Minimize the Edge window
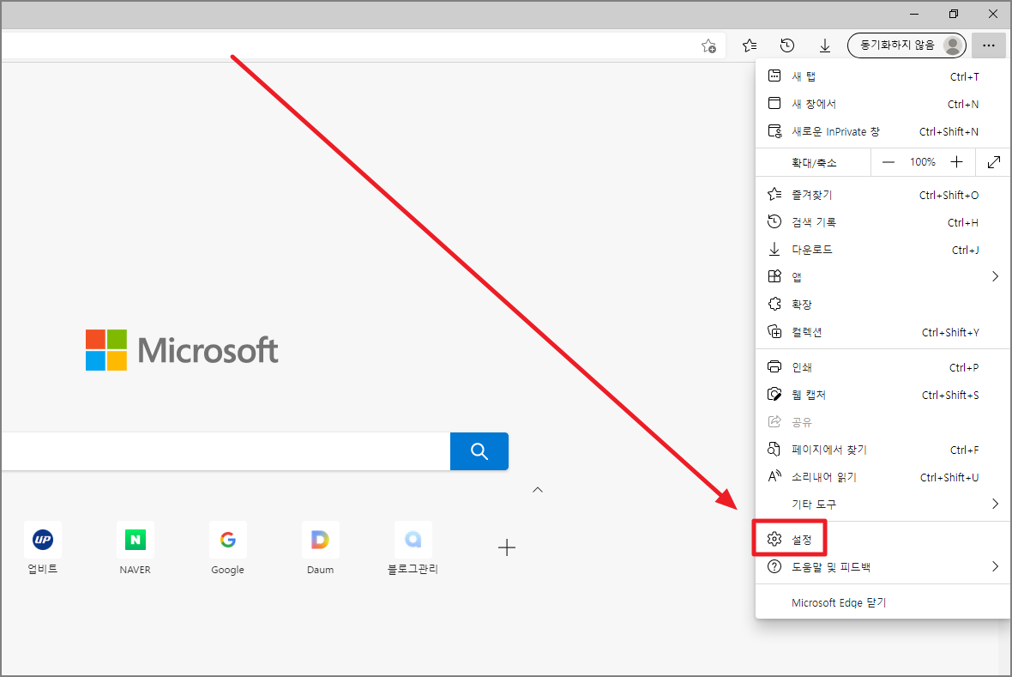1012x677 pixels. [x=914, y=15]
